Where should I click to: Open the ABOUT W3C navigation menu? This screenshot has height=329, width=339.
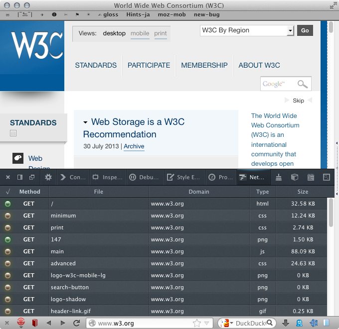[x=259, y=65]
